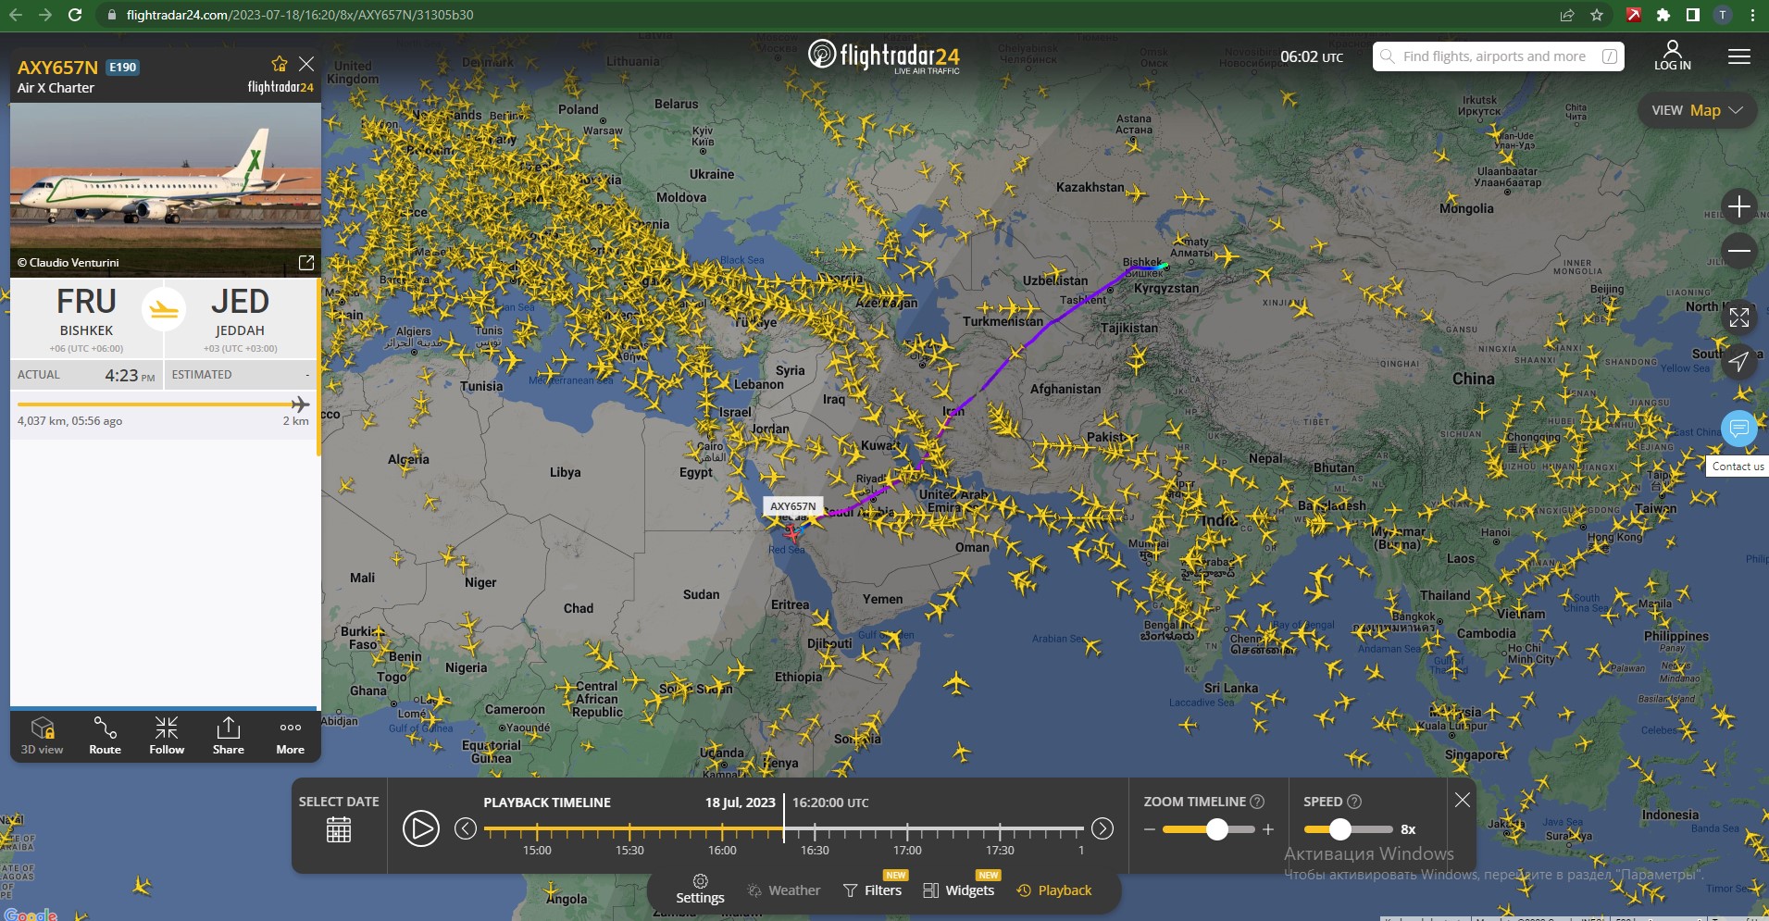The width and height of the screenshot is (1769, 921).
Task: Open Contact us chat bubble
Action: point(1739,429)
